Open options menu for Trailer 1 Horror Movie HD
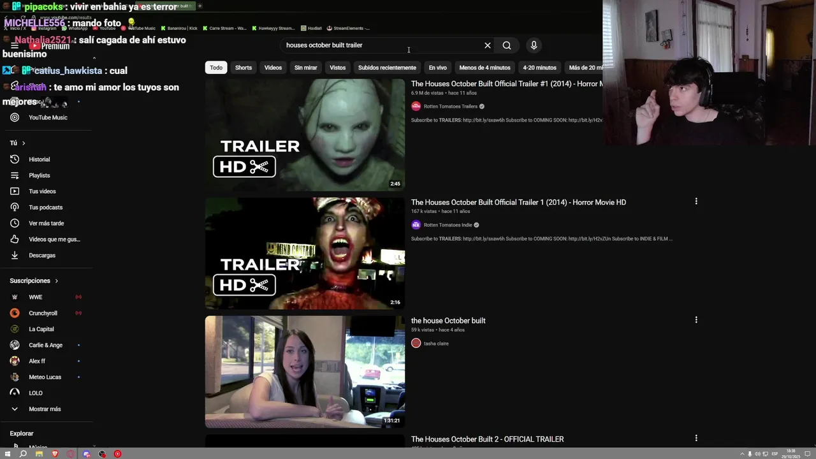Image resolution: width=816 pixels, height=459 pixels. coord(696,201)
